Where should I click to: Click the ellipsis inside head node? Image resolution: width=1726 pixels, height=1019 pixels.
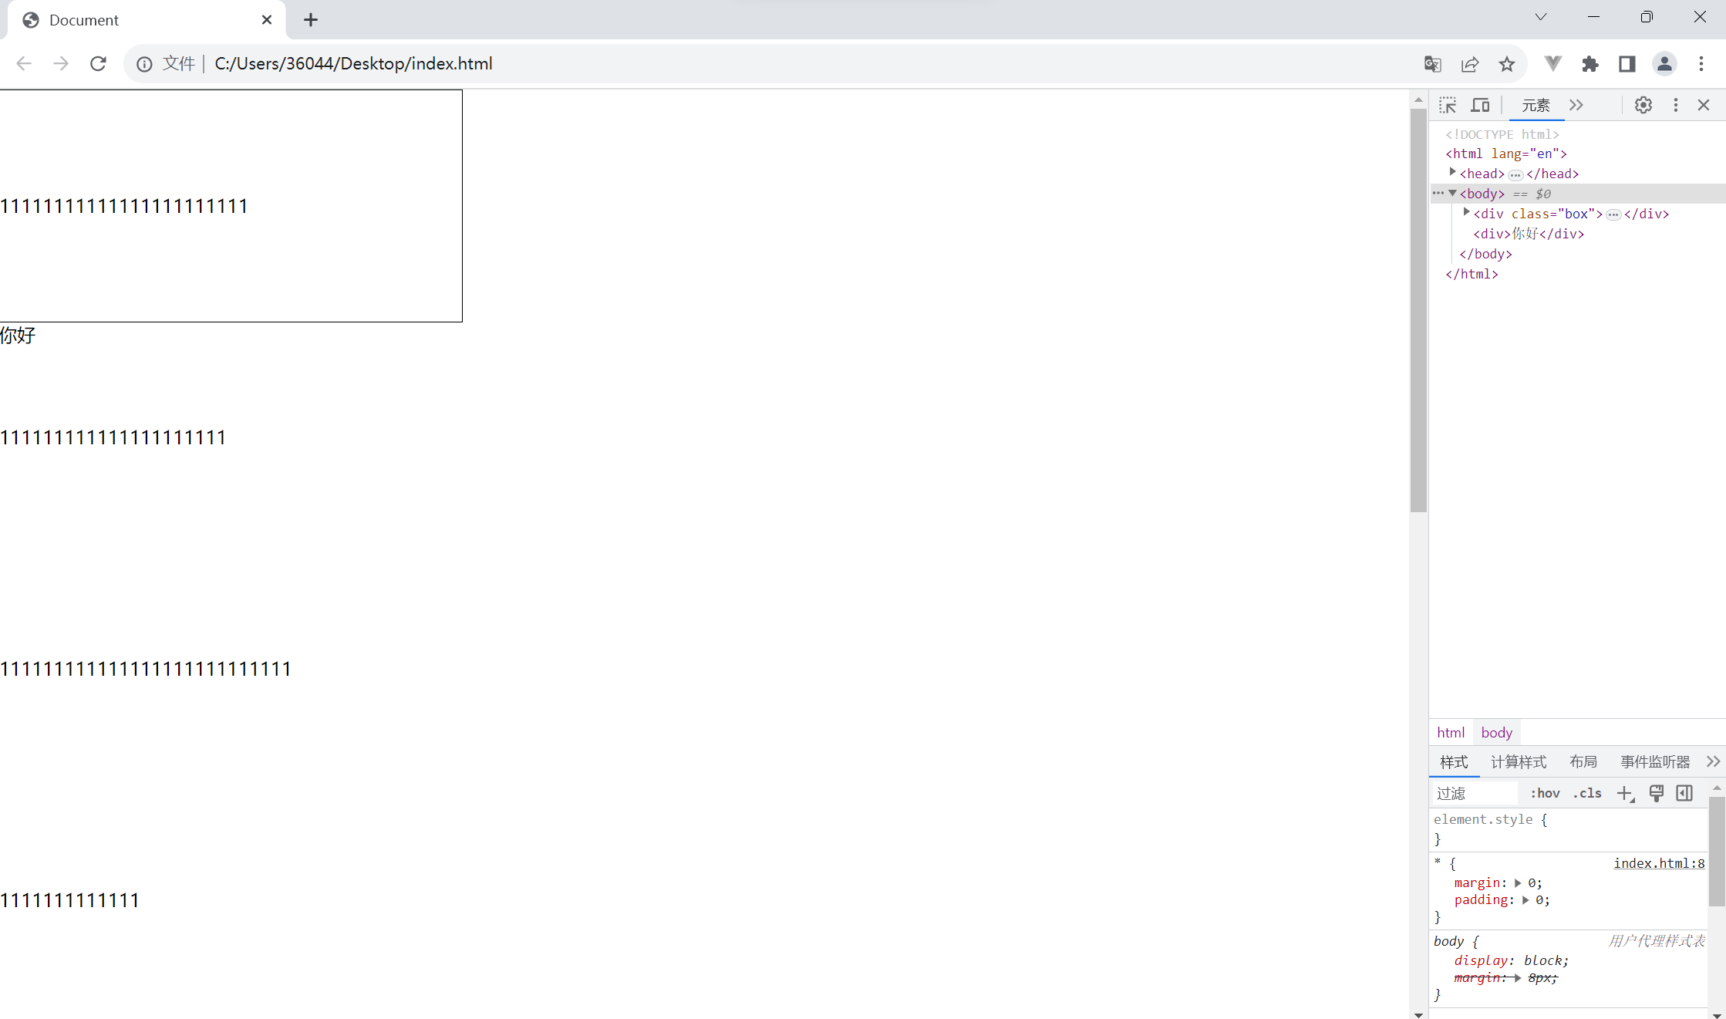point(1515,174)
